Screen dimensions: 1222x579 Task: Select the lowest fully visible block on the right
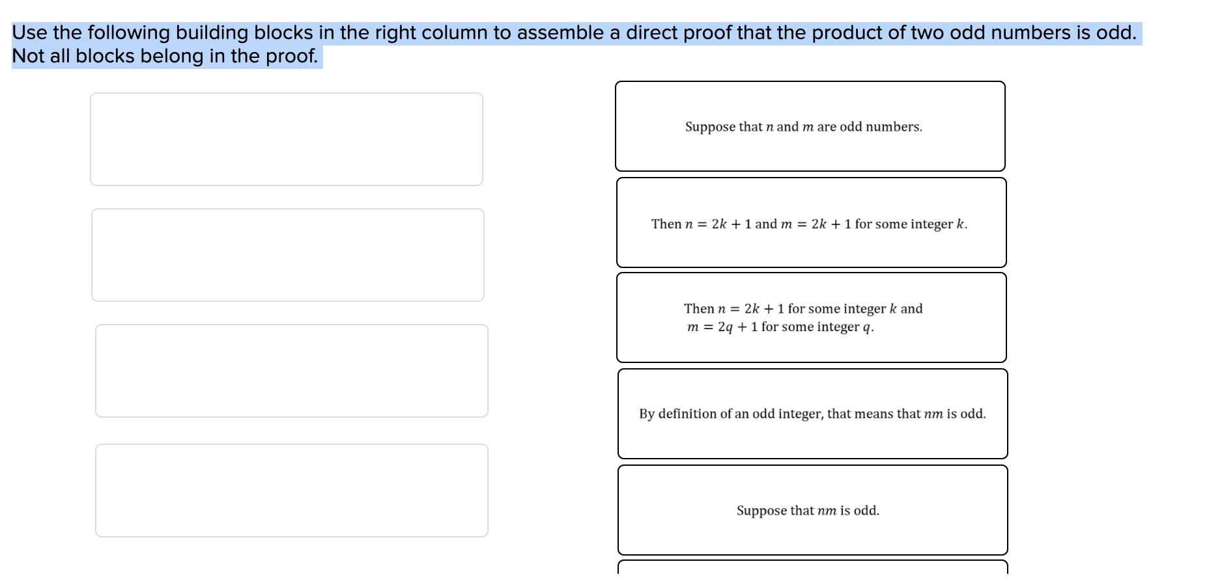pos(812,511)
